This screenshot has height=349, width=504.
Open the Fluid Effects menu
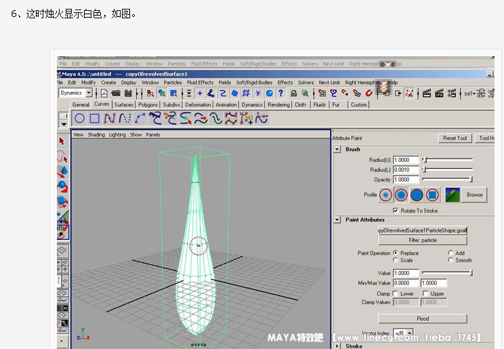coord(200,83)
